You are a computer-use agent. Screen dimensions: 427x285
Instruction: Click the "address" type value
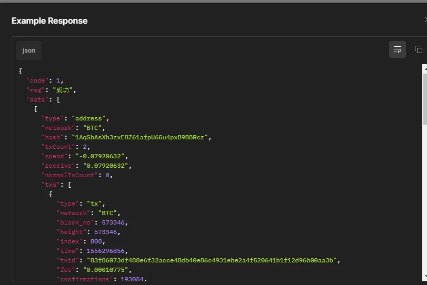click(90, 118)
